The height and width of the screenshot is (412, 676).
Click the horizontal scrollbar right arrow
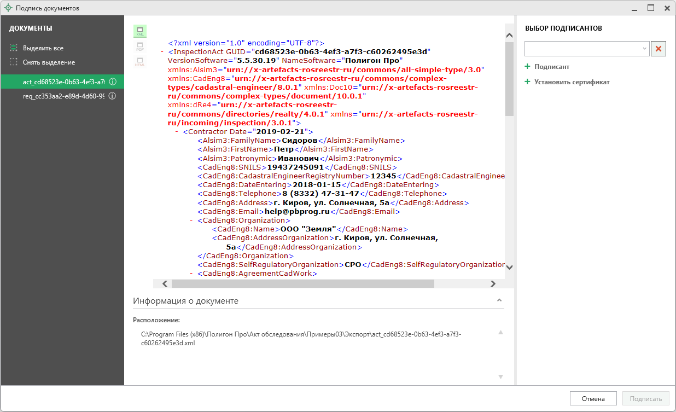(493, 283)
